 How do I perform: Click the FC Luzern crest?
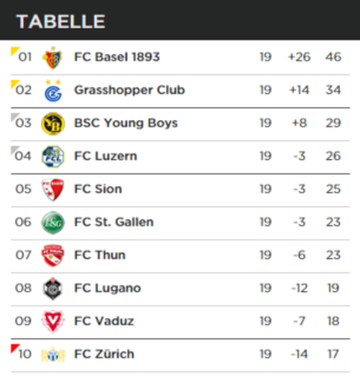[53, 157]
